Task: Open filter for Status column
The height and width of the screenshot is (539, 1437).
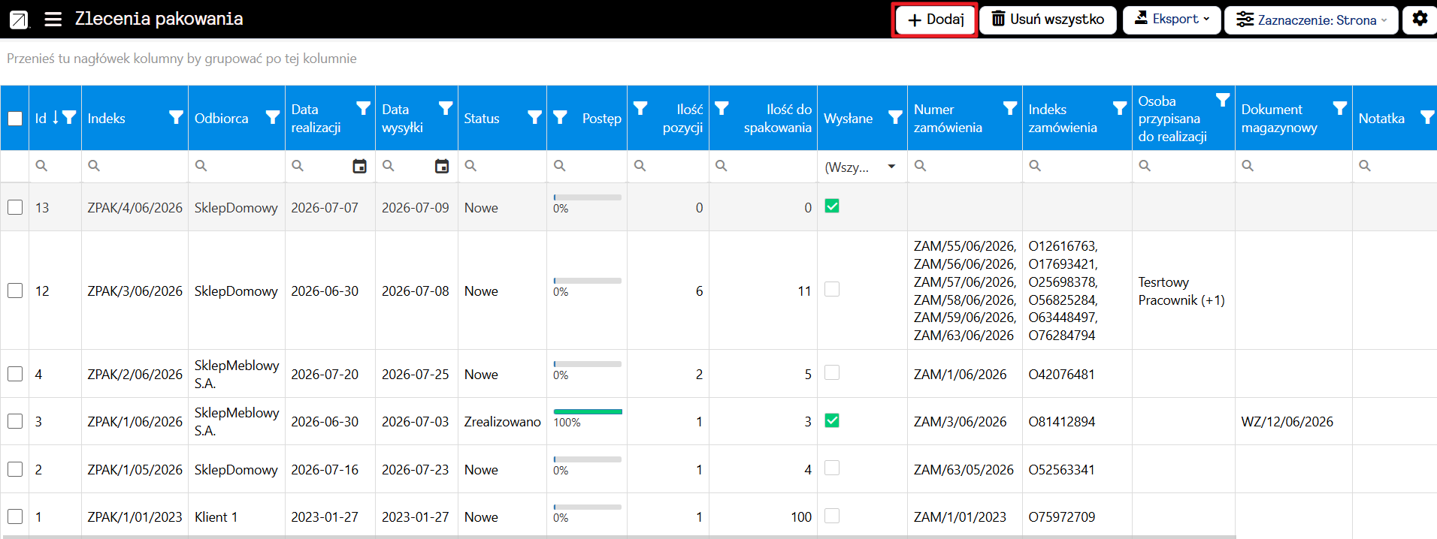Action: click(x=534, y=118)
